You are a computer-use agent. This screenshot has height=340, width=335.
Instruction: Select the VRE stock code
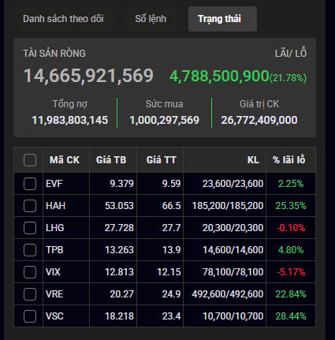pos(54,294)
